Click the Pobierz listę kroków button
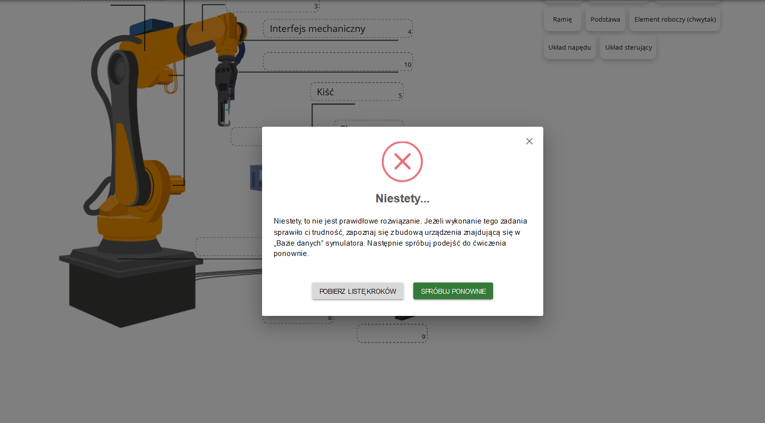 click(x=357, y=291)
